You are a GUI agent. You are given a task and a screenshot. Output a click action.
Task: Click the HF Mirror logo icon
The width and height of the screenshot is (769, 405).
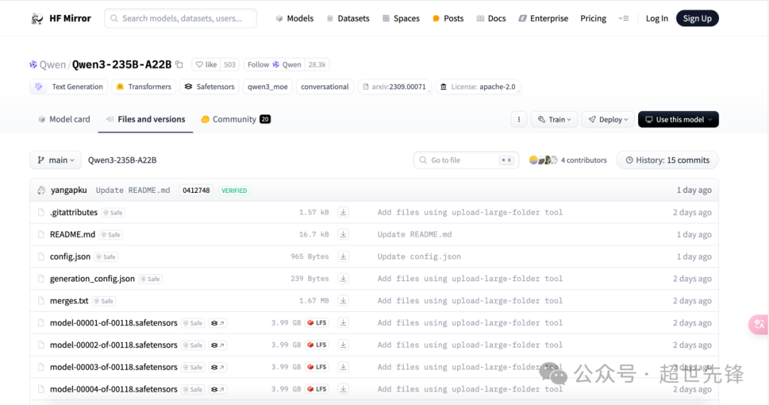pyautogui.click(x=37, y=19)
